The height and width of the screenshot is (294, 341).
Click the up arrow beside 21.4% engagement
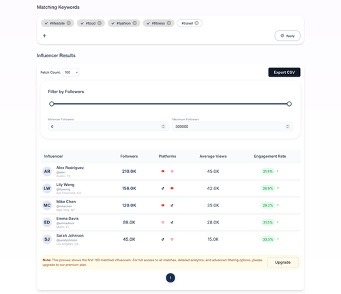click(278, 172)
